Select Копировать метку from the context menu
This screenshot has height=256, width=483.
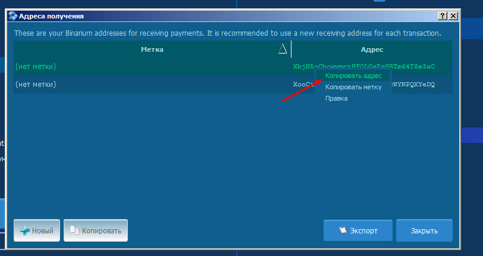click(353, 87)
